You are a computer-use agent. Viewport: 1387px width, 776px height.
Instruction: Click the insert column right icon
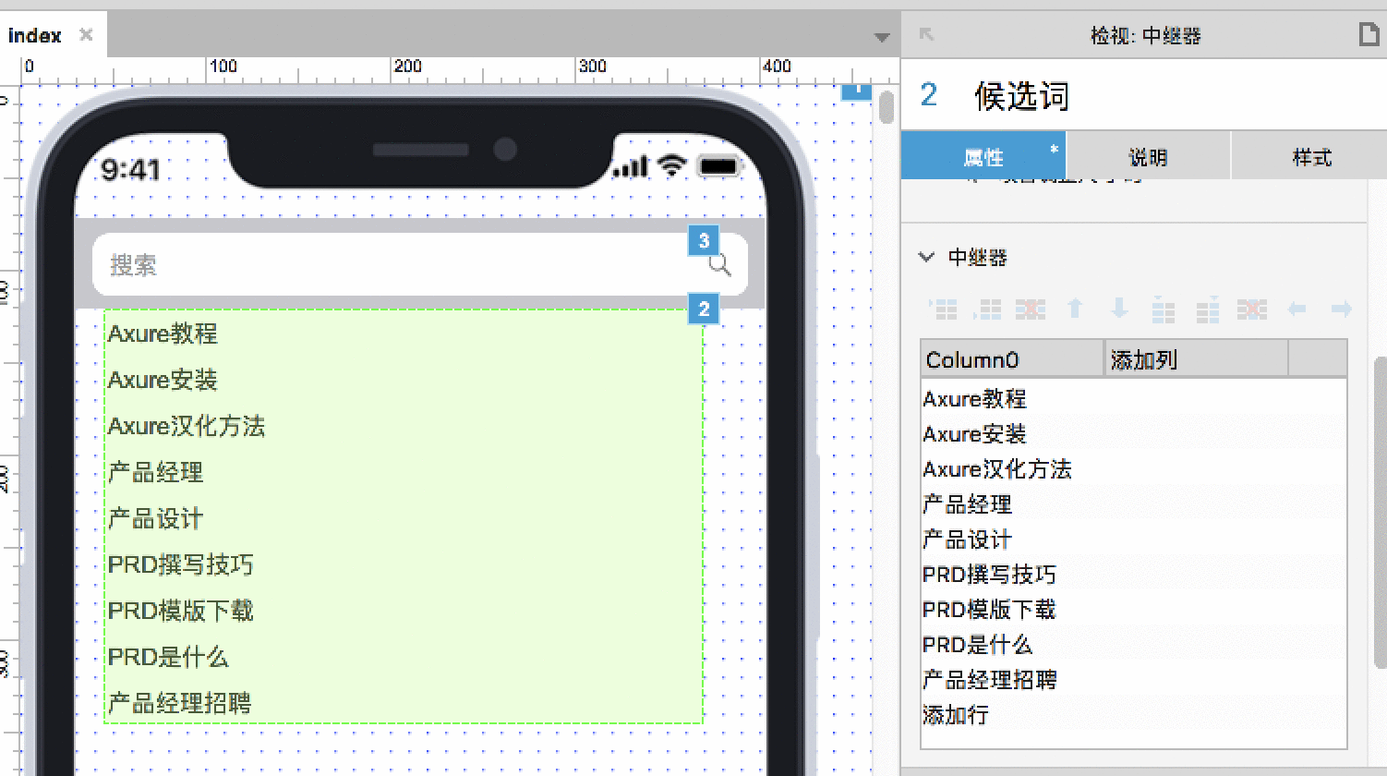[1208, 309]
